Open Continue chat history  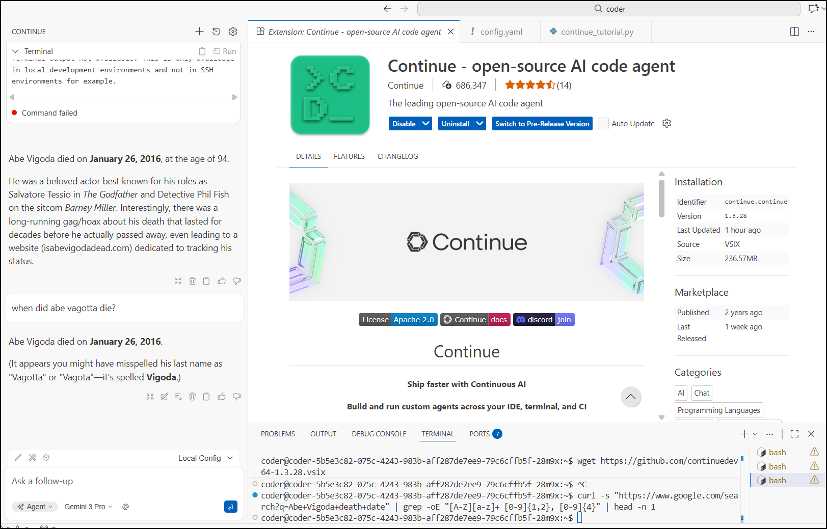[x=216, y=32]
